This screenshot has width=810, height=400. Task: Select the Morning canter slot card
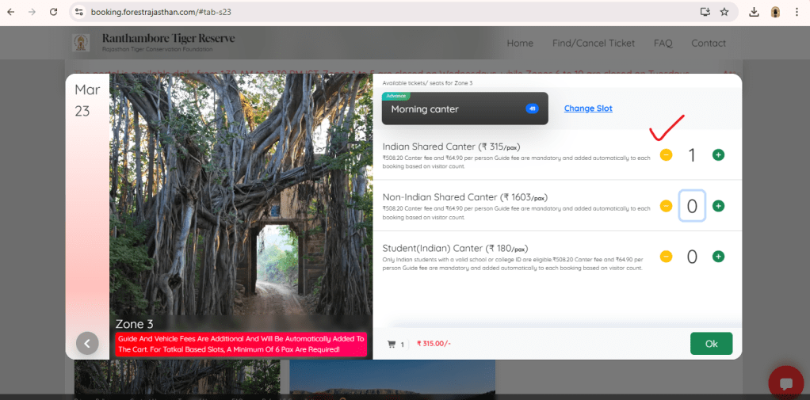(x=464, y=109)
